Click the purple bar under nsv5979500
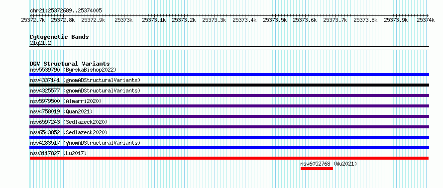443x188 pixels. point(229,106)
